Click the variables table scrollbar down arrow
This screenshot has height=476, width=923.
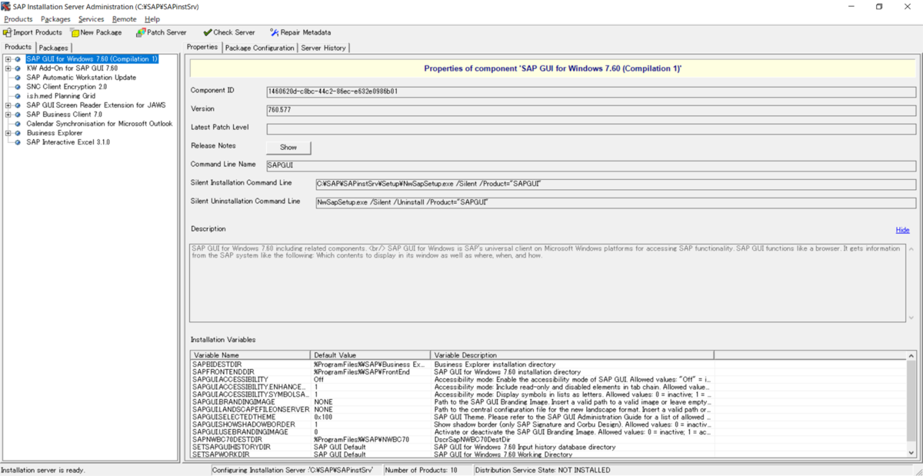(911, 454)
